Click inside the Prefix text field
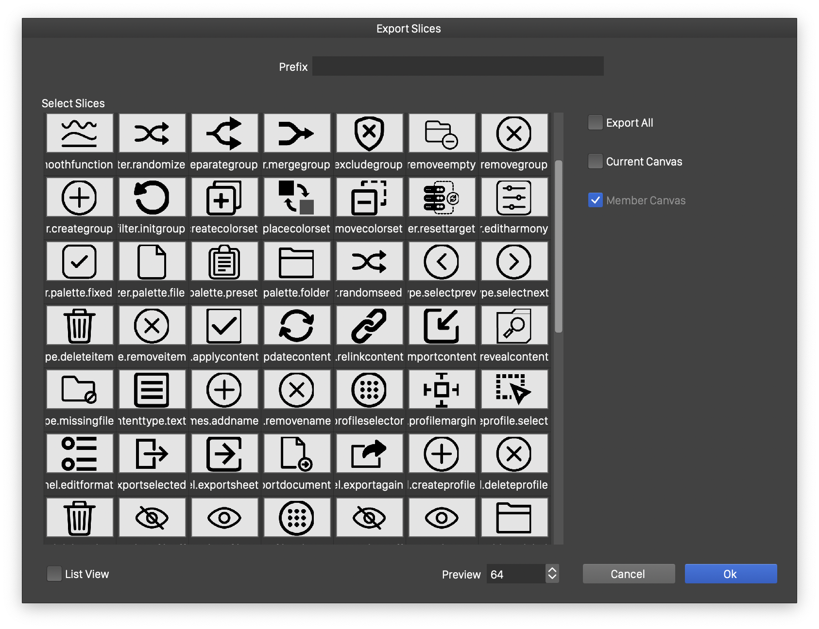Screen dimensions: 819x629 tap(458, 66)
